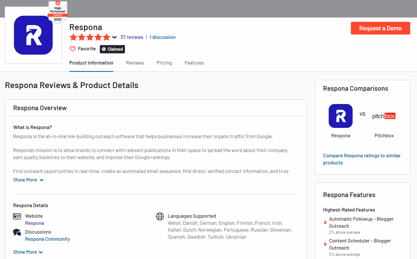Click the High Performer Summer 2022 badge
This screenshot has width=417, height=259.
58,12
